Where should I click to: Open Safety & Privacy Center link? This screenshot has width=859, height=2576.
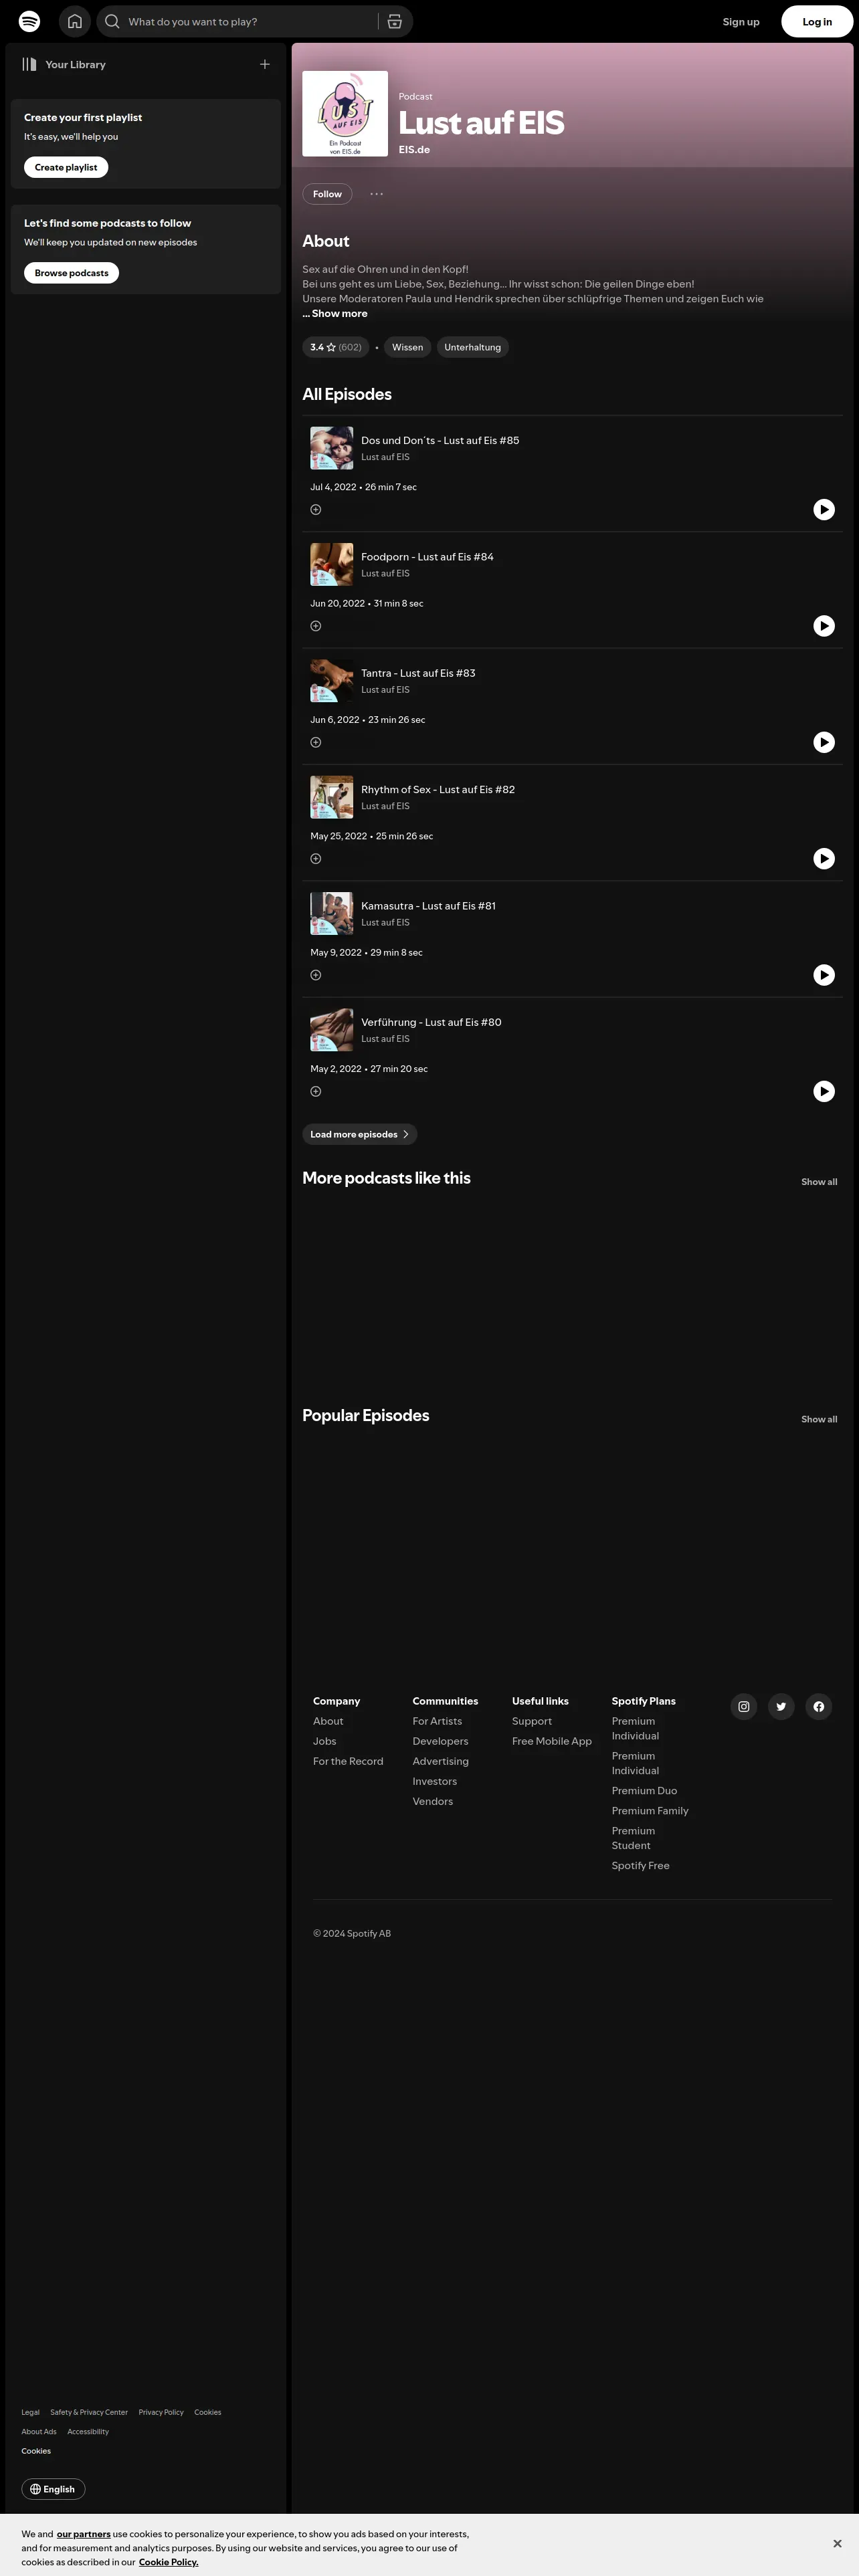point(89,2412)
